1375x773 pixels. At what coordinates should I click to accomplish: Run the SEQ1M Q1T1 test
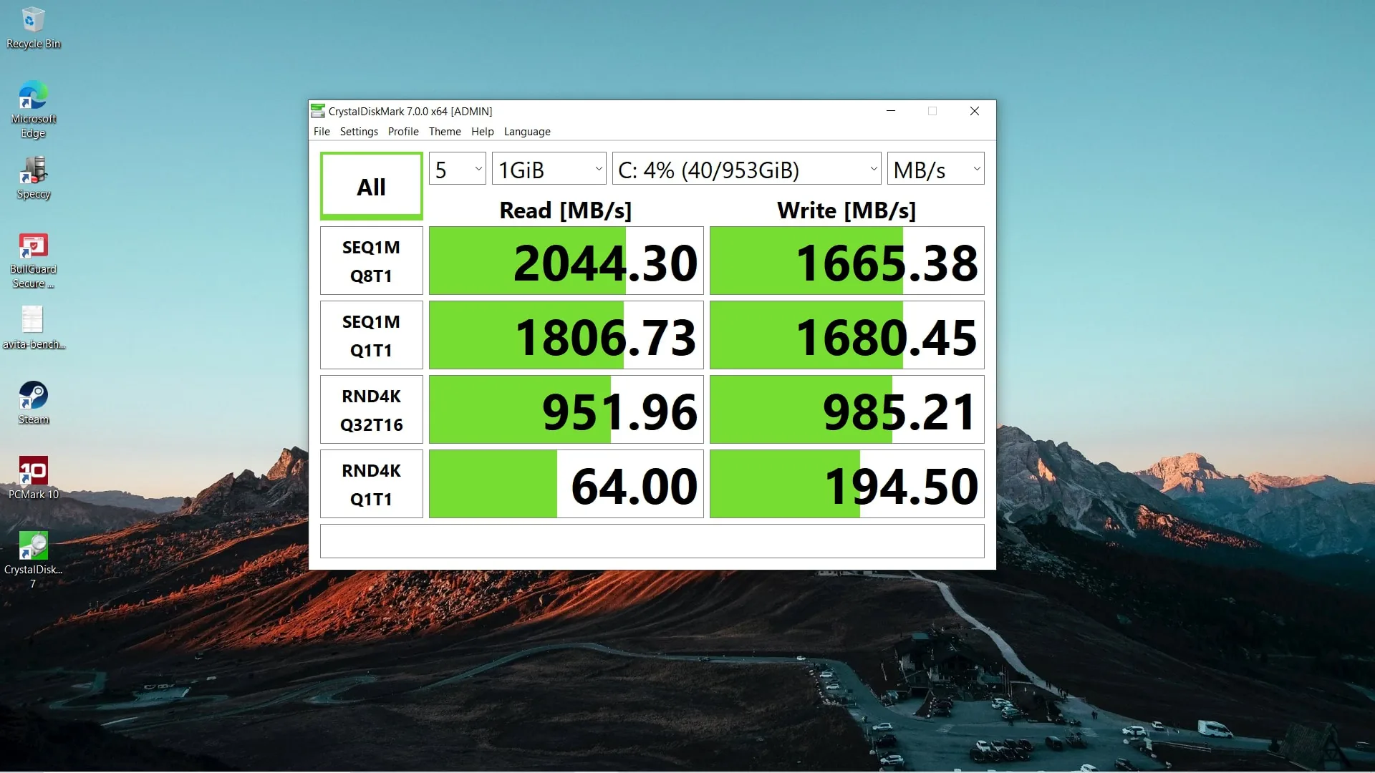coord(372,335)
